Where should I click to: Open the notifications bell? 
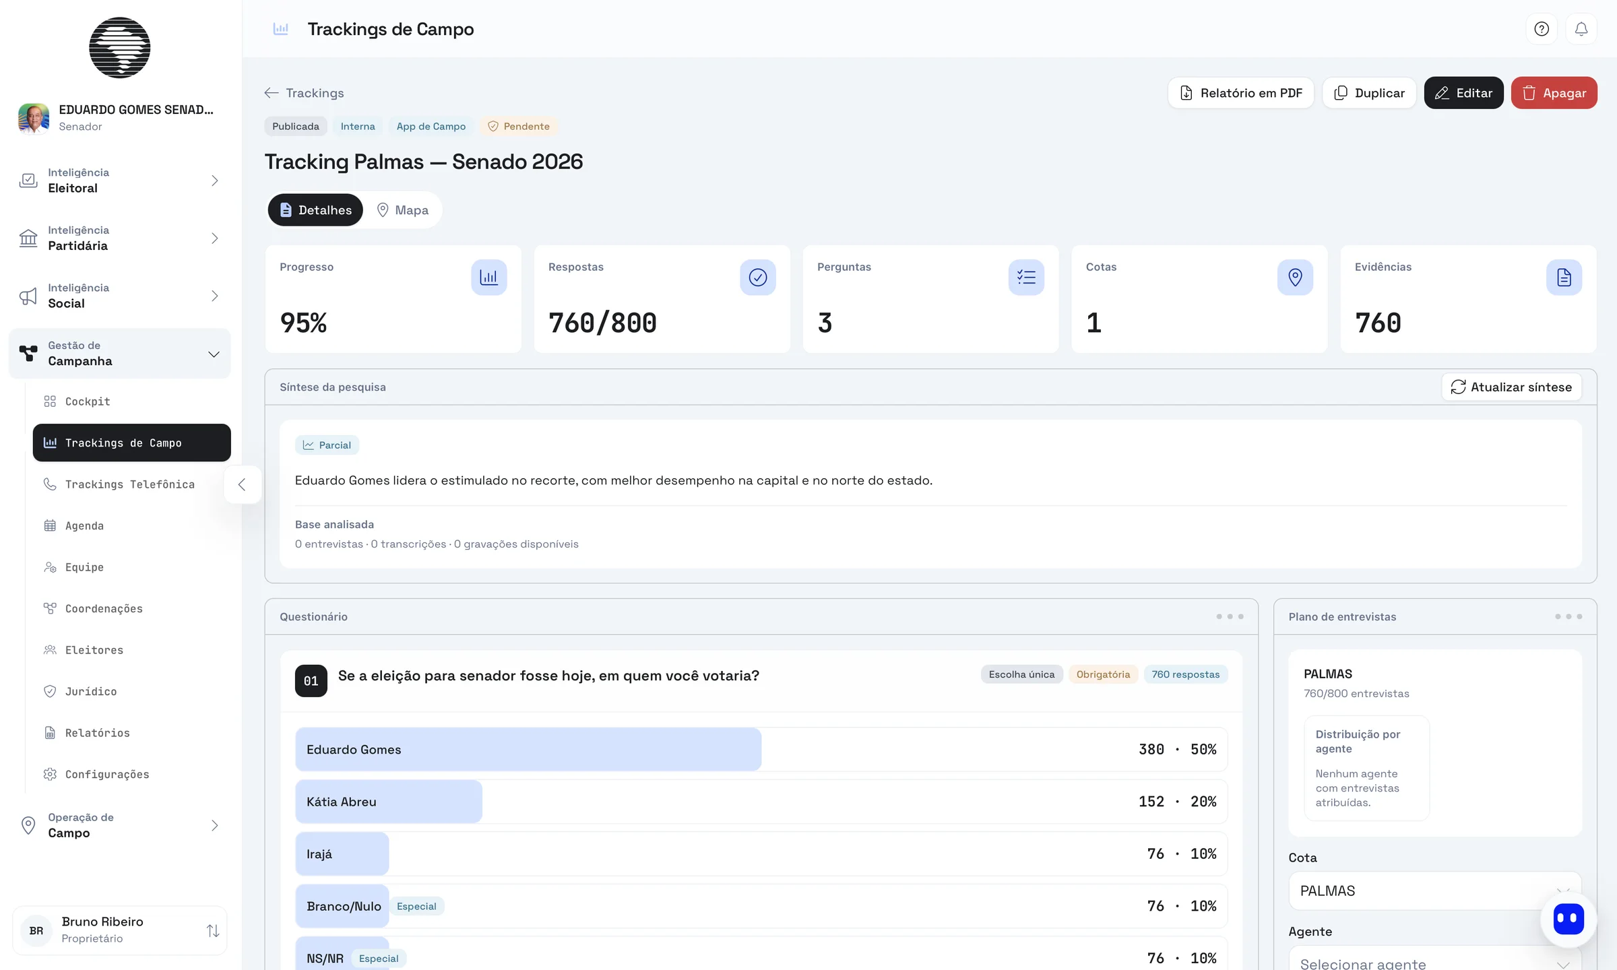point(1581,29)
